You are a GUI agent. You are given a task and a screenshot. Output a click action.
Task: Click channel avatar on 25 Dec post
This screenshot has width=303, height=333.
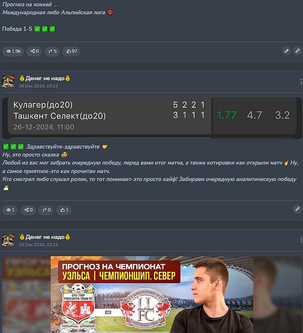(x=8, y=240)
